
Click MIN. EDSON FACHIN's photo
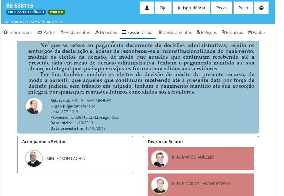pyautogui.click(x=34, y=159)
